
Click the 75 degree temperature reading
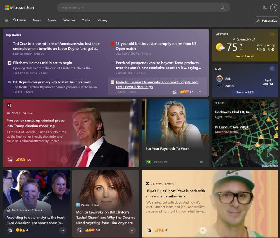click(x=232, y=47)
